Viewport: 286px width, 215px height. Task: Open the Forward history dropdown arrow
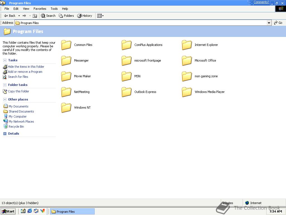tap(30, 16)
